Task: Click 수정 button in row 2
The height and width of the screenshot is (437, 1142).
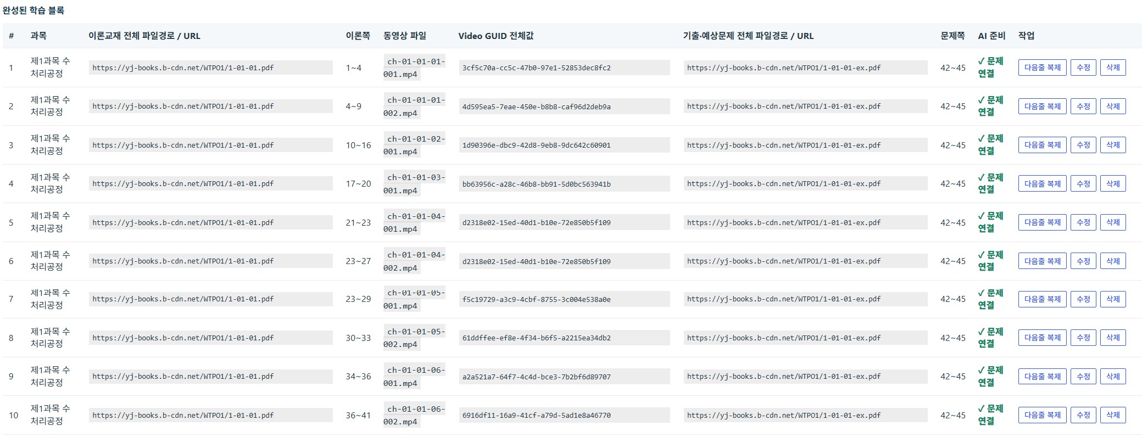Action: pyautogui.click(x=1083, y=107)
